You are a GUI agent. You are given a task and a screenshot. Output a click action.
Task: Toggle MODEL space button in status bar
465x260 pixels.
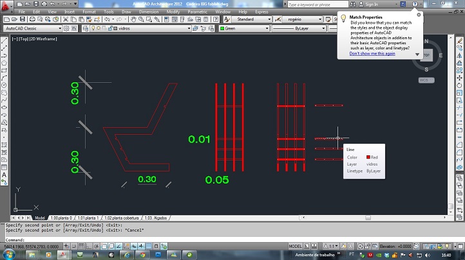pyautogui.click(x=296, y=246)
